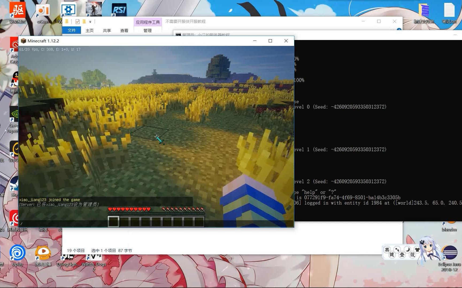The image size is (462, 288).
Task: Click the Minecraft health hearts bar
Action: [129, 209]
